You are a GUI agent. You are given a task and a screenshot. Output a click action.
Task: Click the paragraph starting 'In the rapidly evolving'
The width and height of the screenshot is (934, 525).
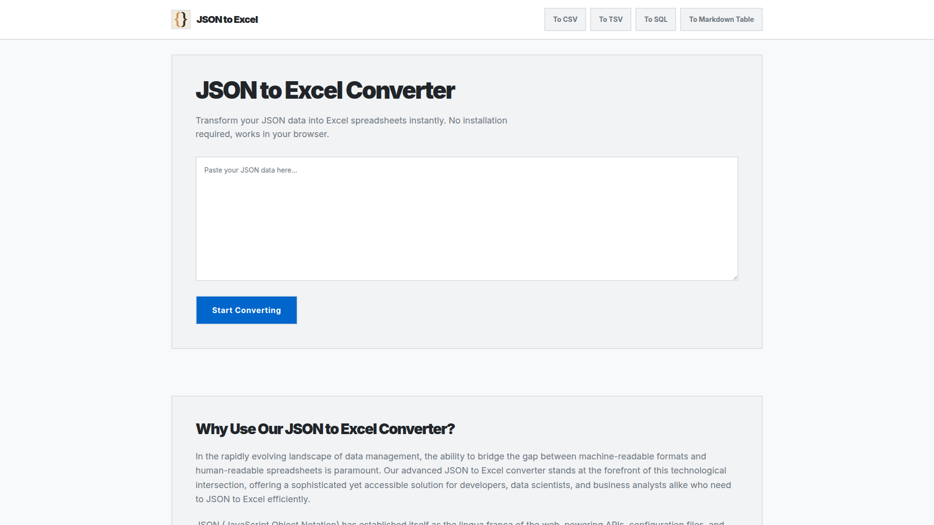point(450,456)
